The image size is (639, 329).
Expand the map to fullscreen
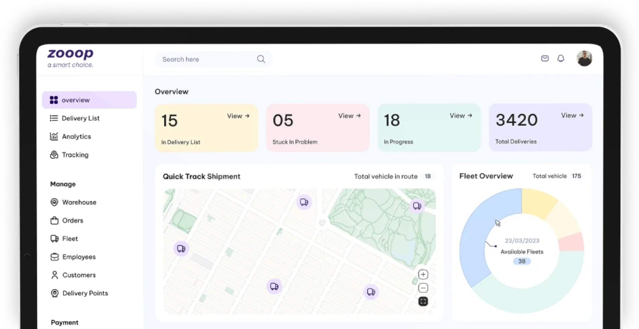423,301
